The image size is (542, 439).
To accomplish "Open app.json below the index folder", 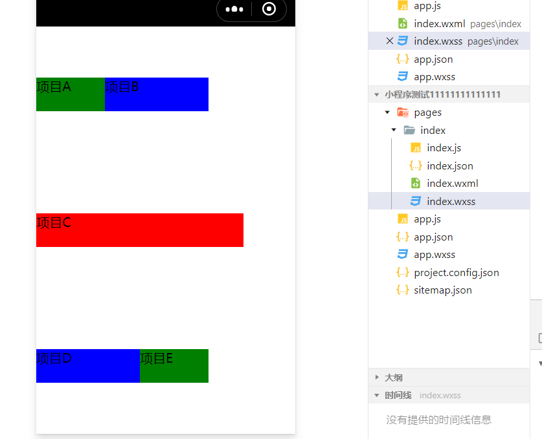I will click(433, 237).
